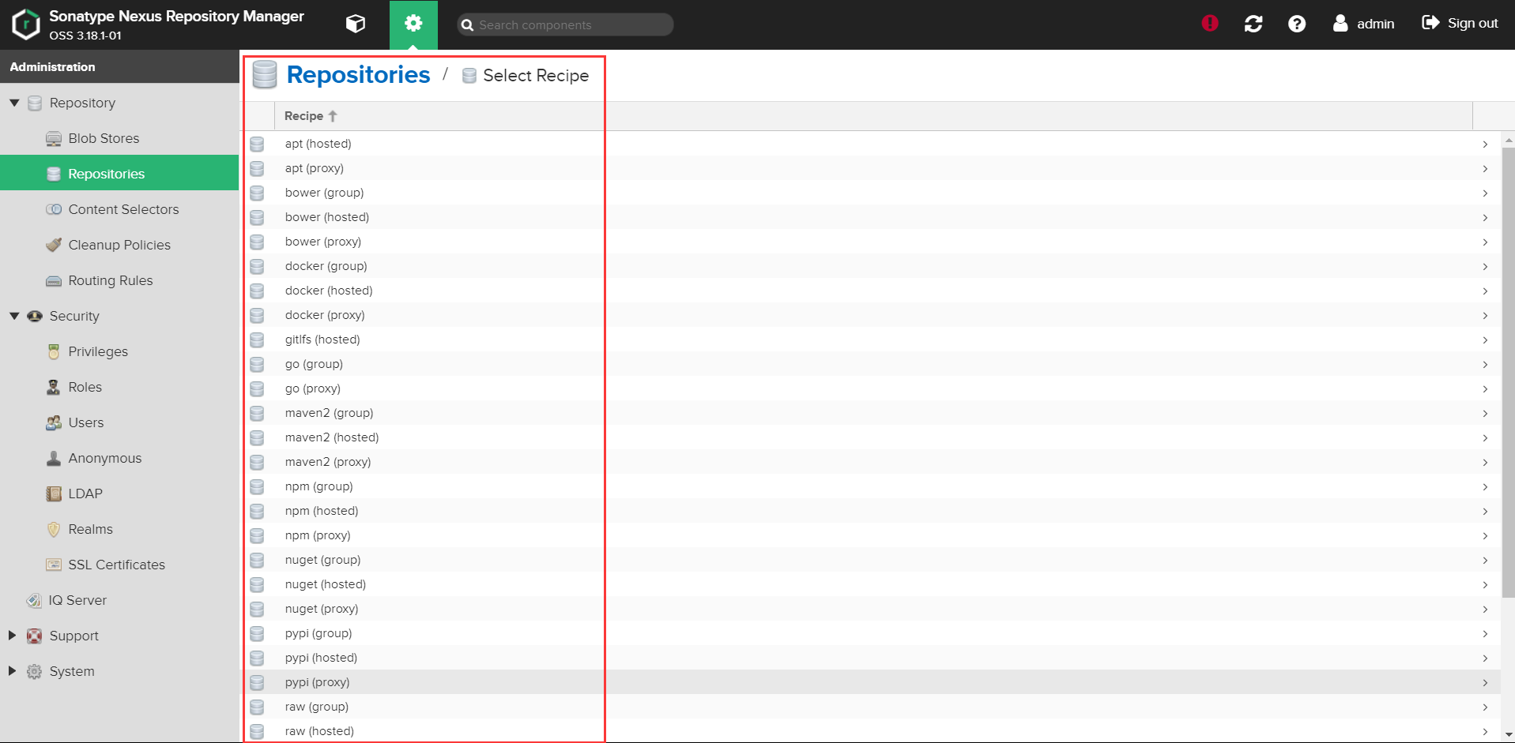Click the database icon beside npm (proxy)

(257, 535)
